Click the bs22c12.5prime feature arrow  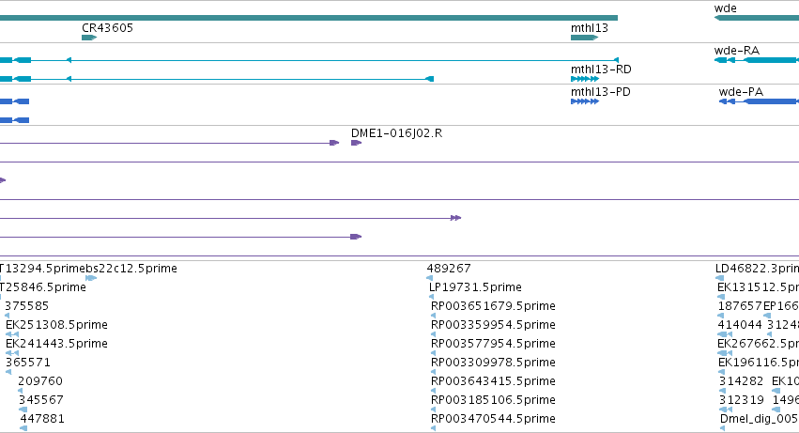coord(91,278)
